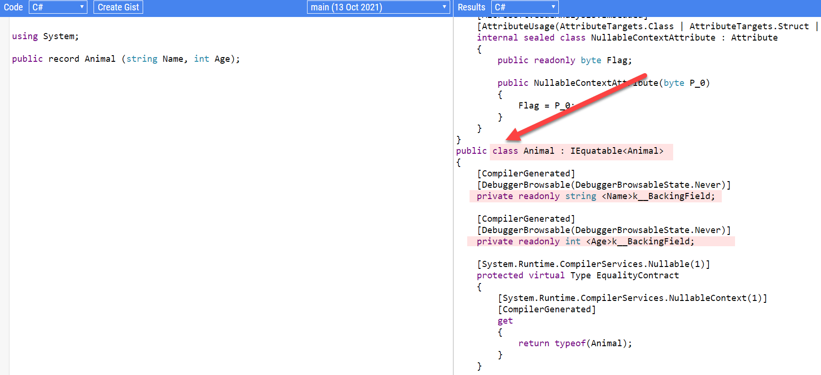Click the 'record' keyword in the editor
The image size is (821, 375).
64,59
